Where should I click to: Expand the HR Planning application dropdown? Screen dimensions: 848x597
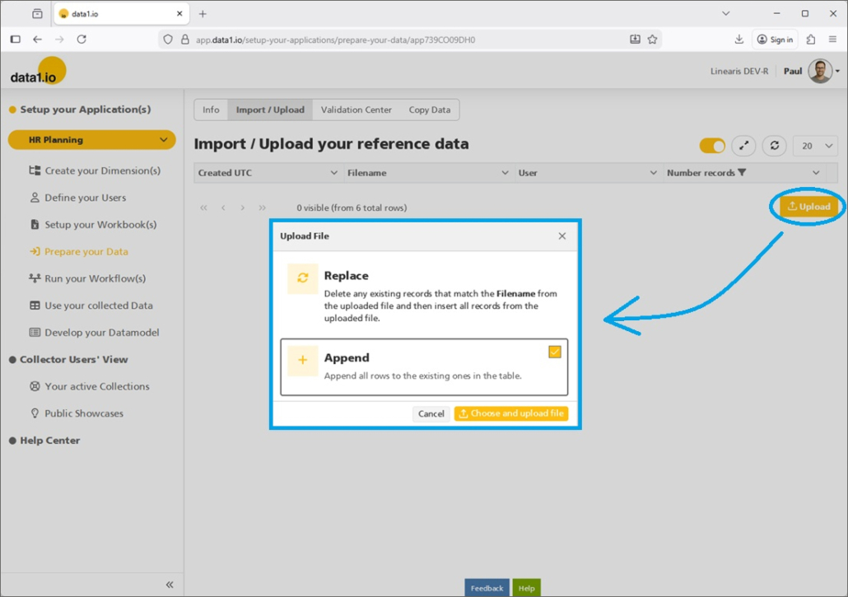[163, 140]
